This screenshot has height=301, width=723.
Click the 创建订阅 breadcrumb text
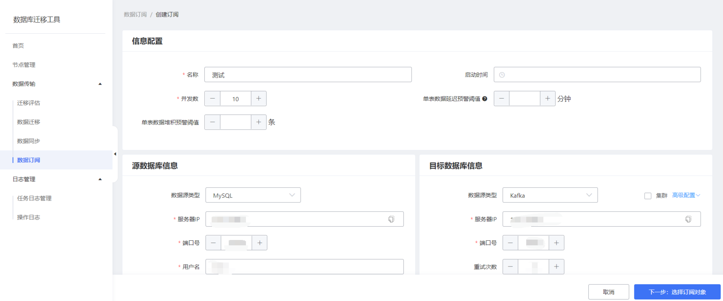point(167,14)
